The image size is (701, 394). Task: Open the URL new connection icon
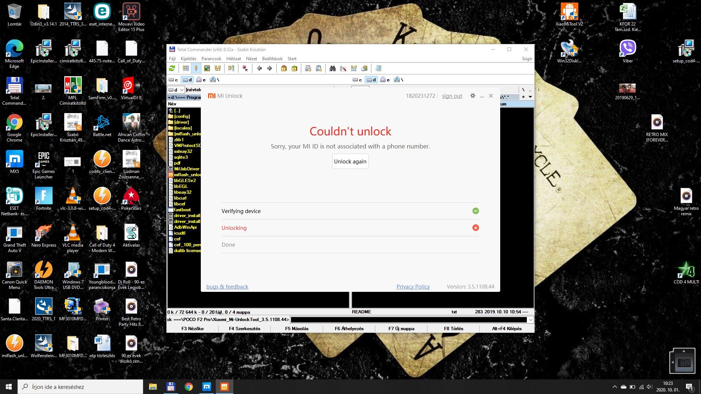click(x=319, y=68)
